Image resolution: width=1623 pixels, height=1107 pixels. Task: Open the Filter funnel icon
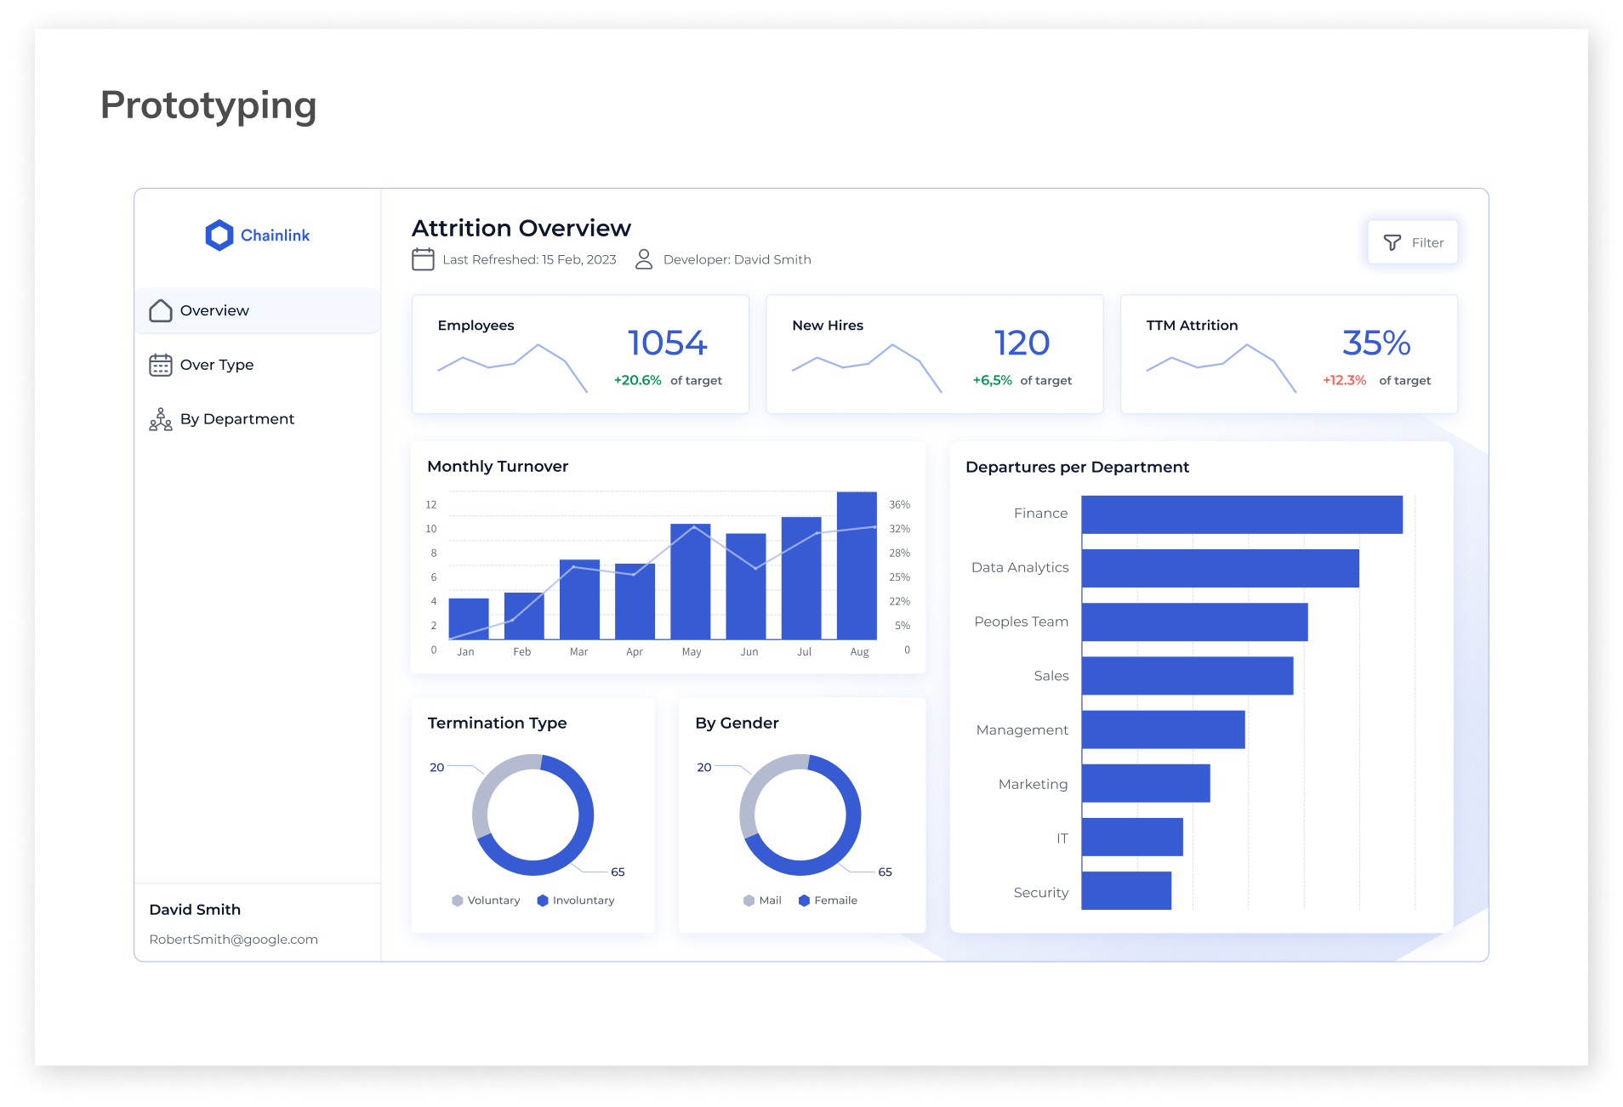(x=1392, y=241)
